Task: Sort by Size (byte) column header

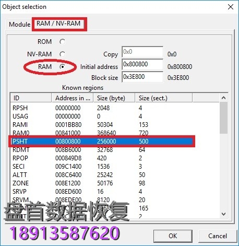Action: [114, 98]
